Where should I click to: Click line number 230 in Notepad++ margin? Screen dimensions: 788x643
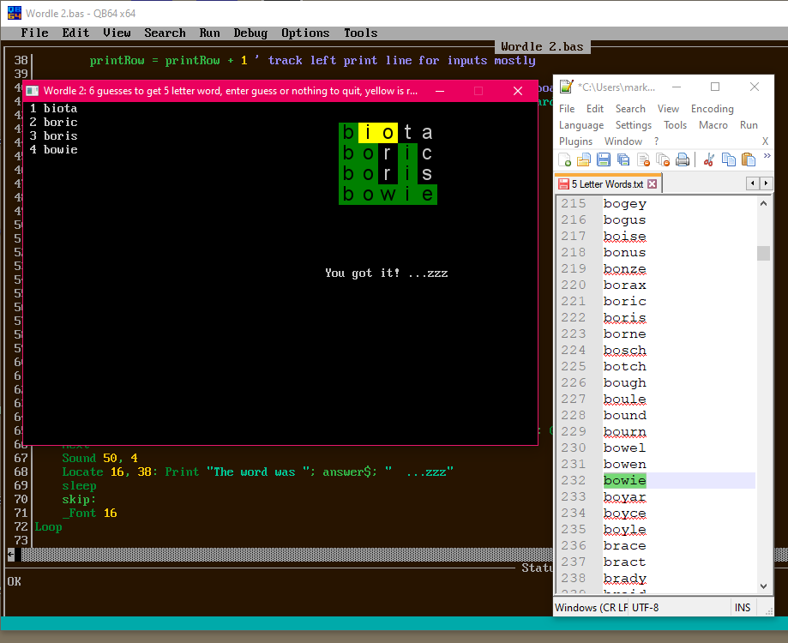[x=574, y=448]
